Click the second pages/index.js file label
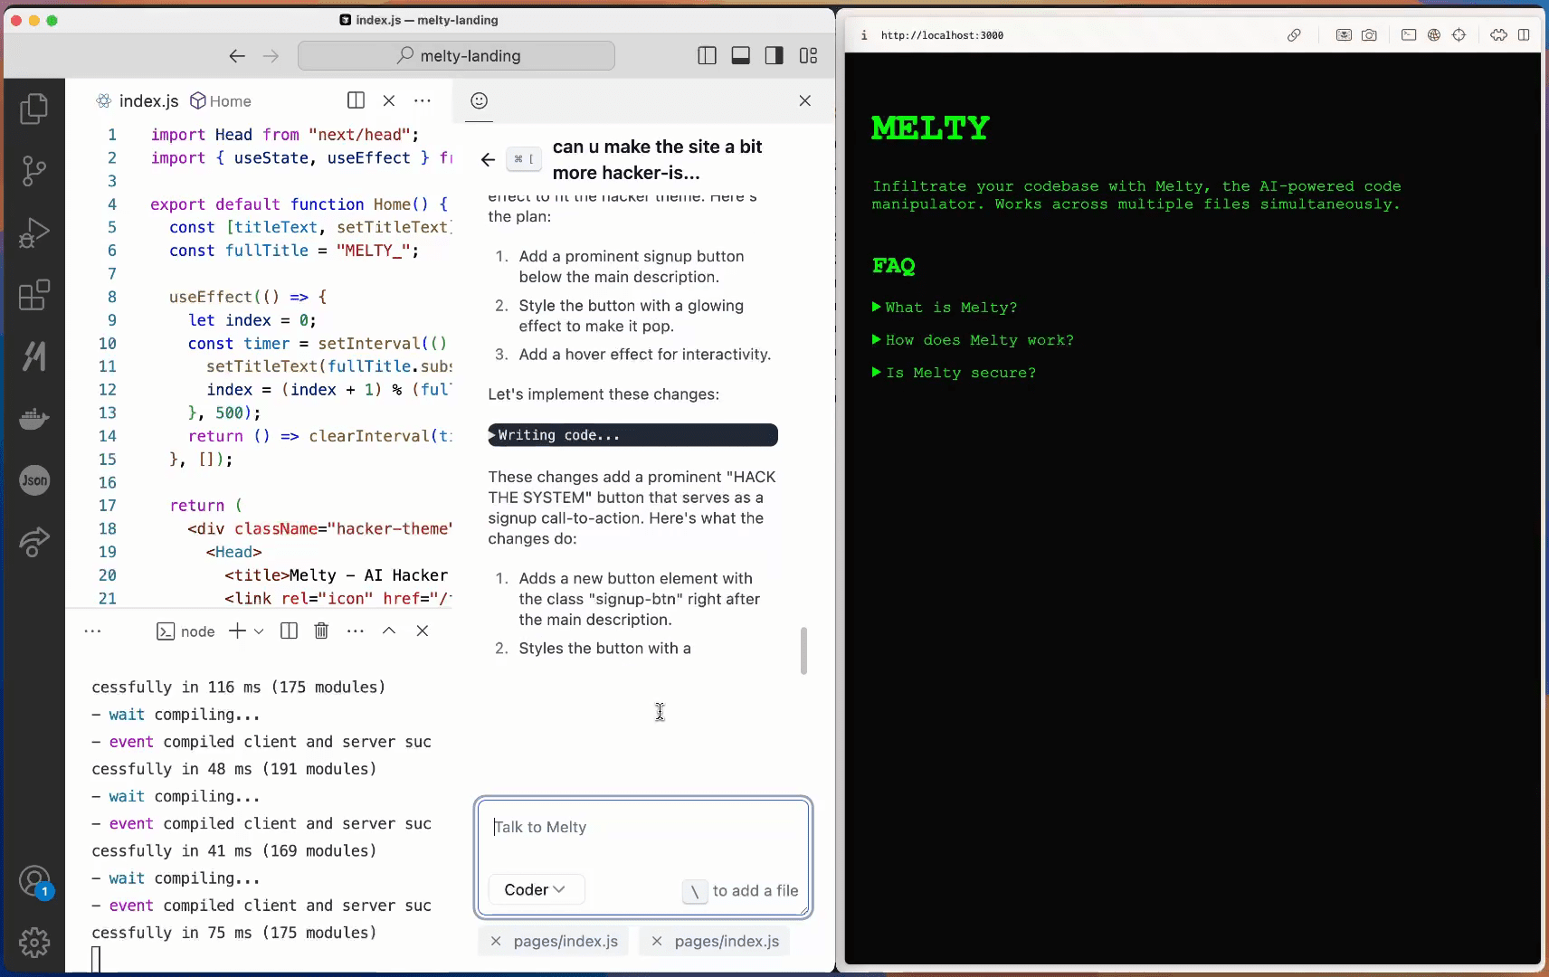Screen dimensions: 1549x977 coord(727,942)
